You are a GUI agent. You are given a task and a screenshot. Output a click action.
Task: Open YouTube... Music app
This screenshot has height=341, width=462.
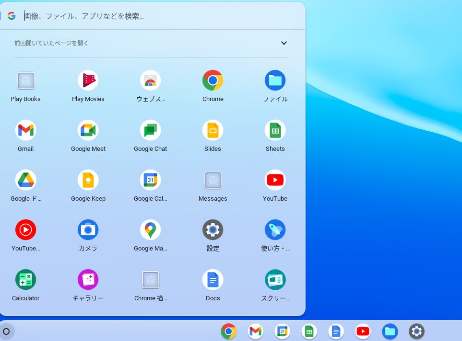click(25, 229)
